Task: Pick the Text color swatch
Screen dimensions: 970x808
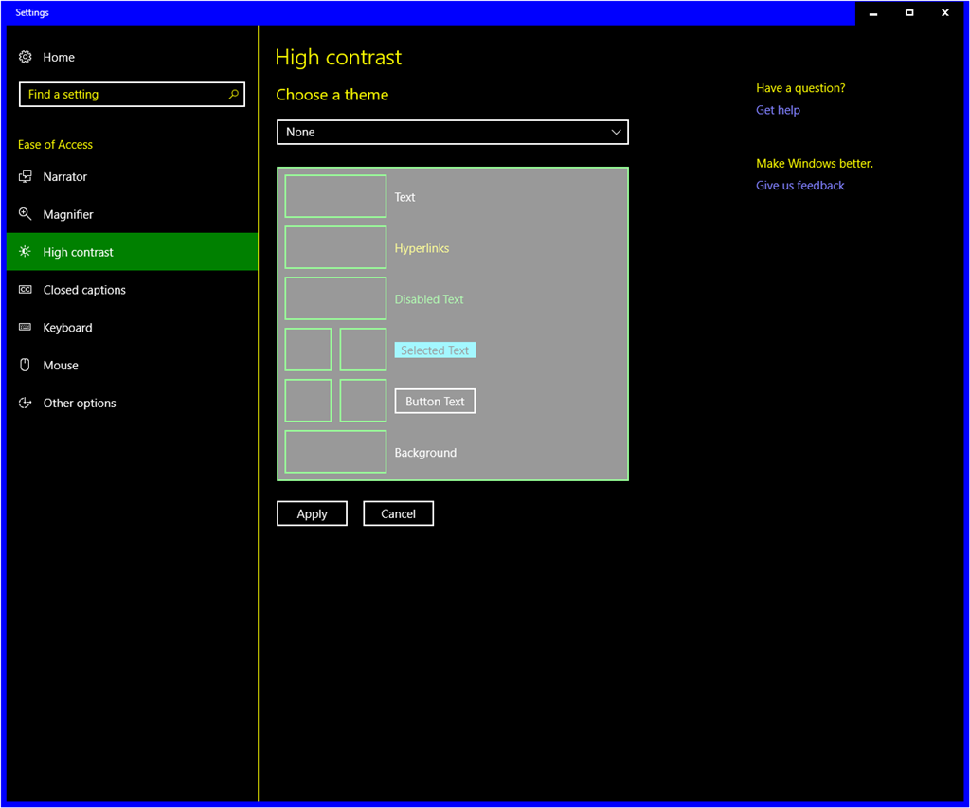Action: pyautogui.click(x=335, y=196)
